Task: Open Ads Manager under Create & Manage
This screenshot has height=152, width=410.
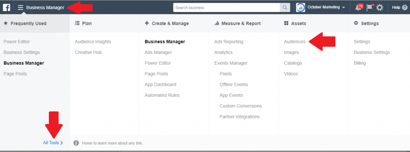Action: click(x=158, y=52)
